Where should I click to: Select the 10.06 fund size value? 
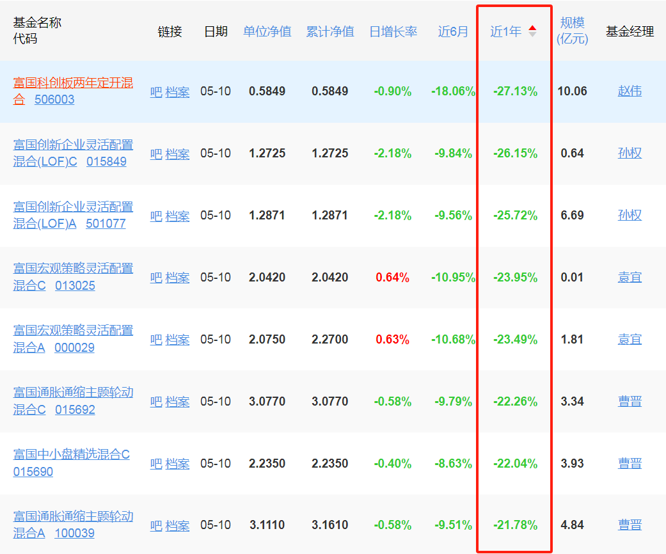572,91
